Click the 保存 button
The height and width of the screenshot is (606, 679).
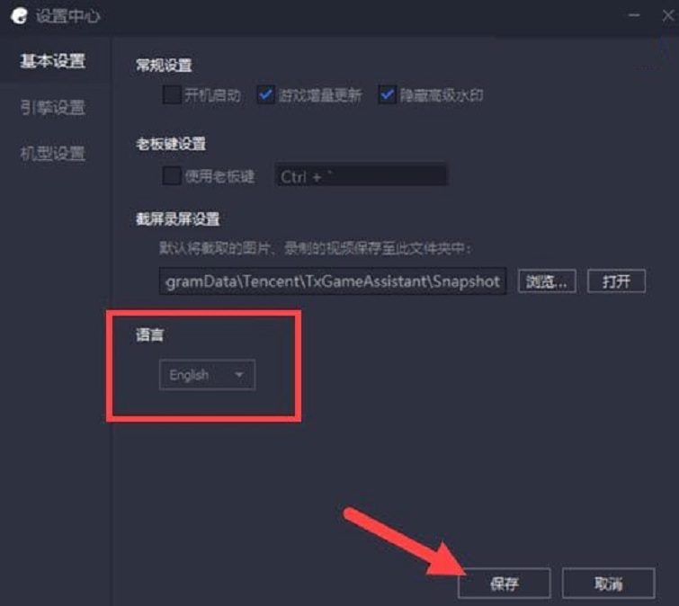pyautogui.click(x=504, y=584)
